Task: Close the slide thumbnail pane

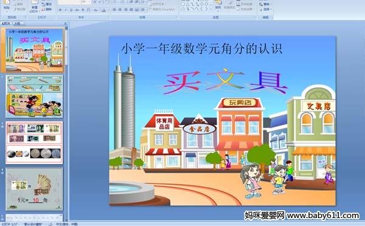Action: click(66, 24)
